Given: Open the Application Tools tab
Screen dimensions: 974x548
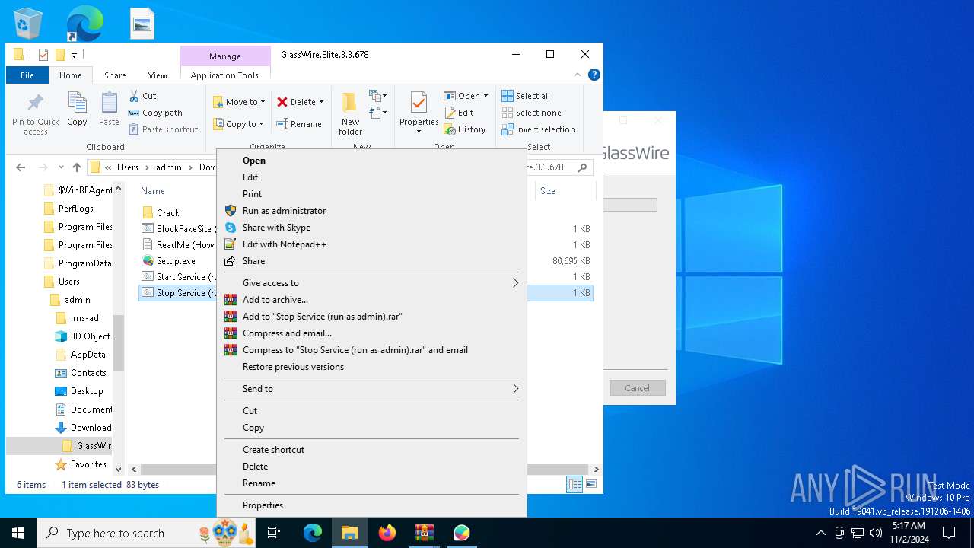Looking at the screenshot, I should [224, 75].
